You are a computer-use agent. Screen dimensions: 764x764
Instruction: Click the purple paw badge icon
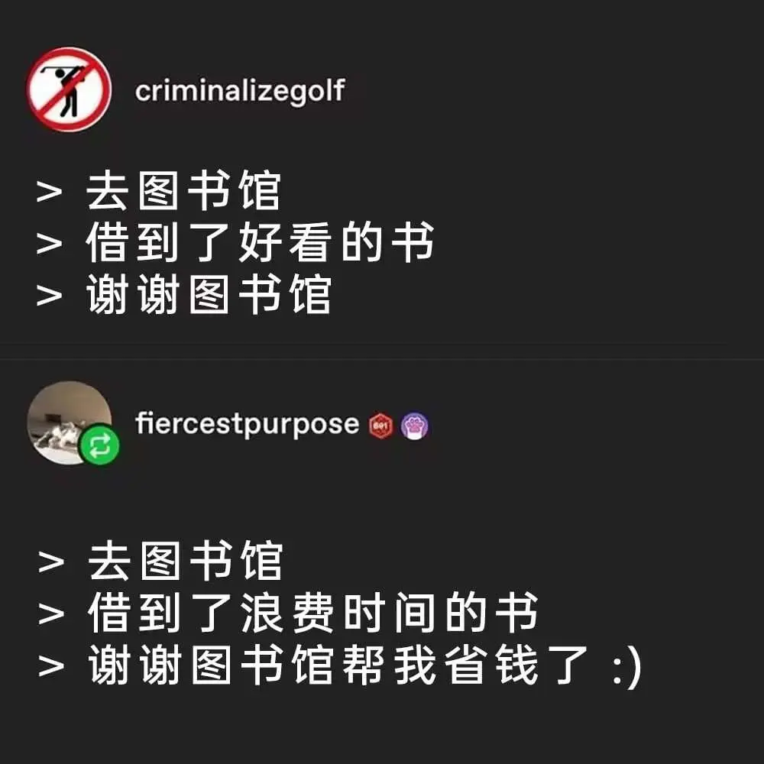[415, 426]
